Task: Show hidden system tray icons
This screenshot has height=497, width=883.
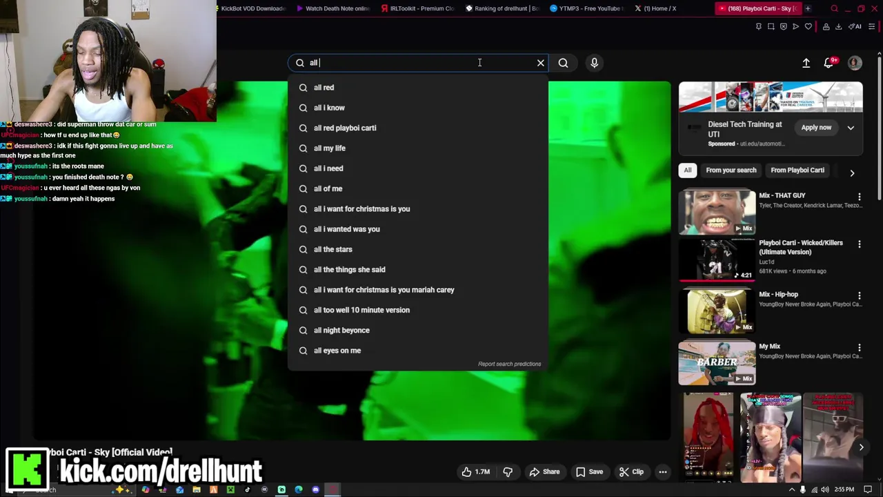Action: pos(791,490)
